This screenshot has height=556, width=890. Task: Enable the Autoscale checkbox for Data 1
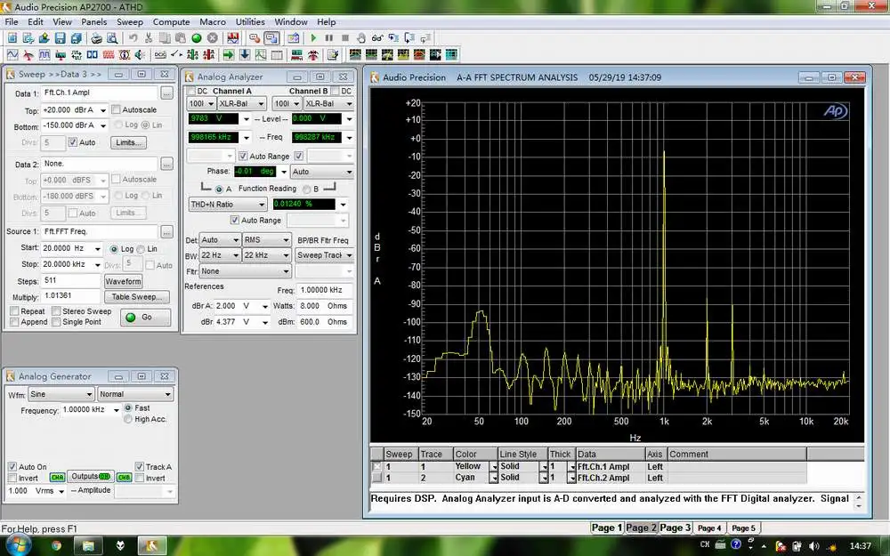[x=116, y=110]
